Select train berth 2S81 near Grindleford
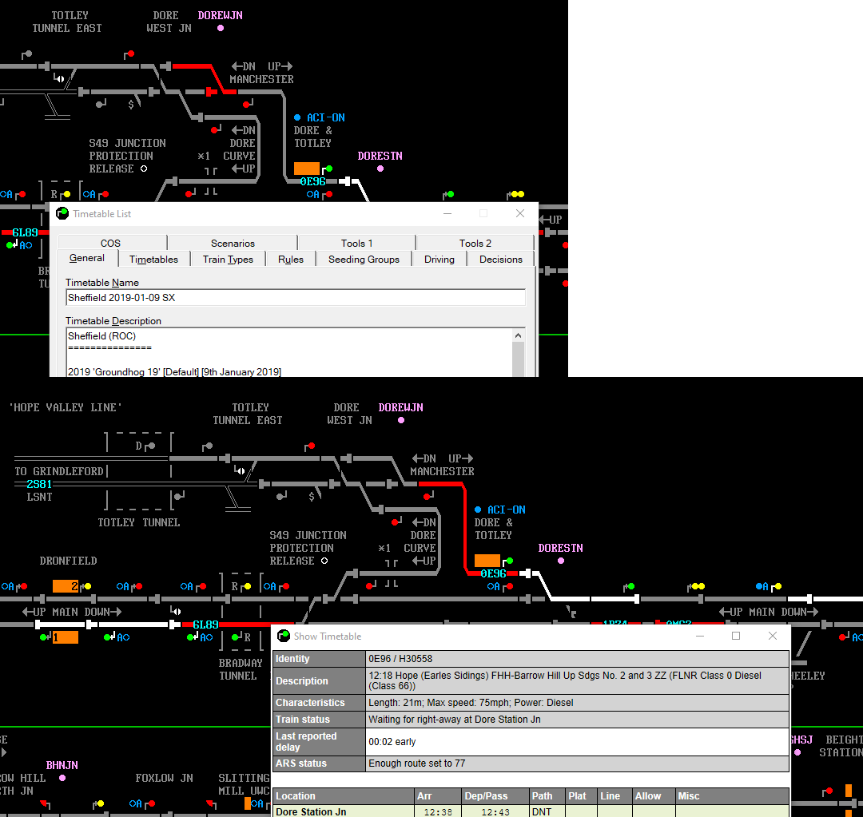 (x=39, y=484)
